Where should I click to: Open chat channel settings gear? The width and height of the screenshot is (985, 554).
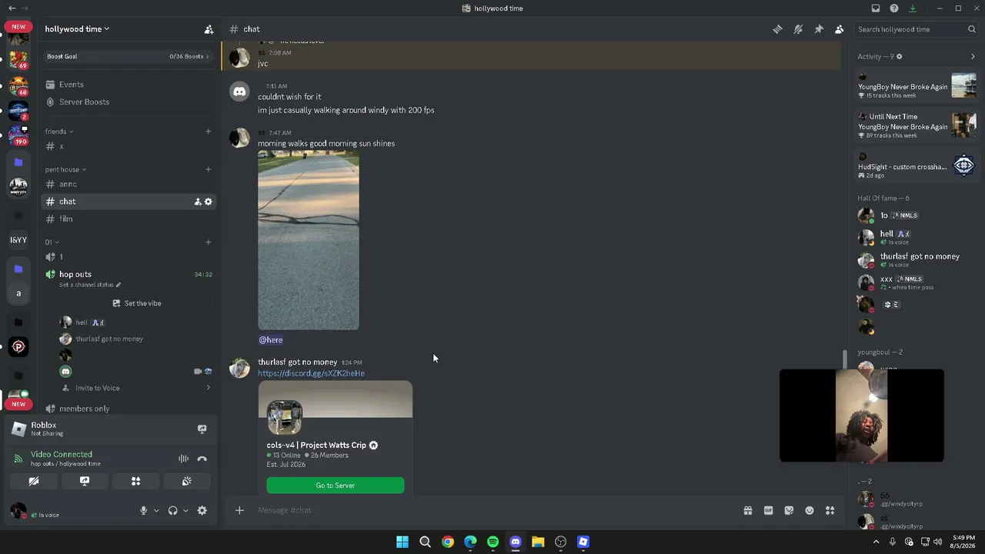tap(208, 202)
